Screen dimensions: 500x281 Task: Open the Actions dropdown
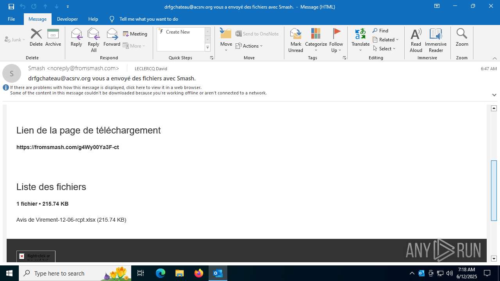point(249,46)
